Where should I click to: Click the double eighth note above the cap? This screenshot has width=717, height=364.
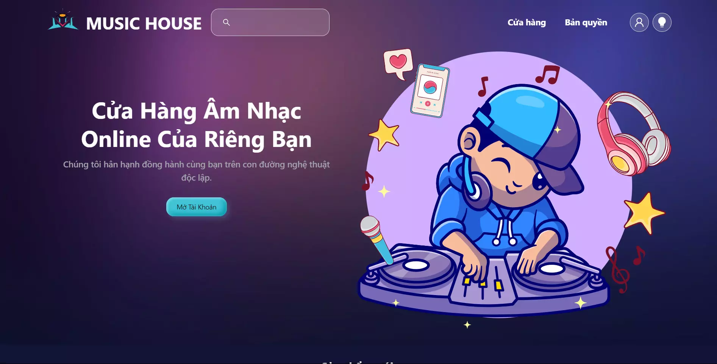pos(547,75)
